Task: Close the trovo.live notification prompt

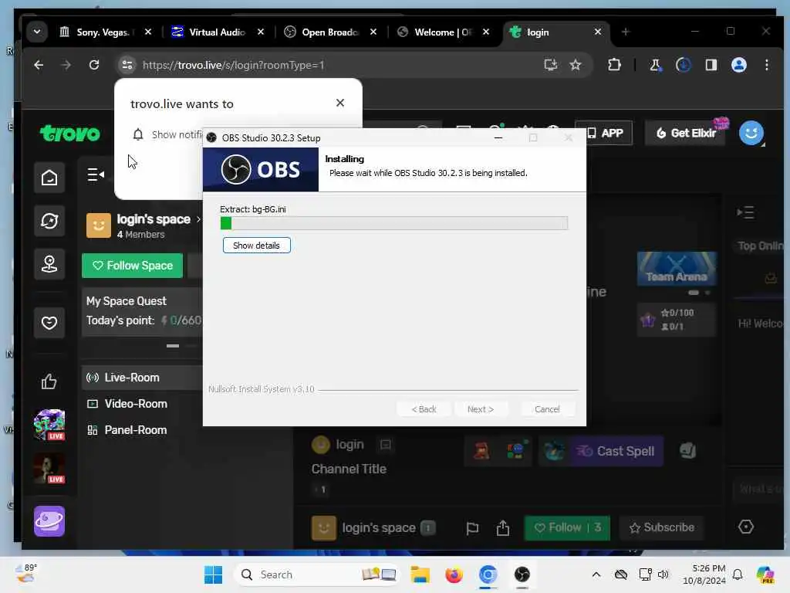Action: (x=340, y=103)
